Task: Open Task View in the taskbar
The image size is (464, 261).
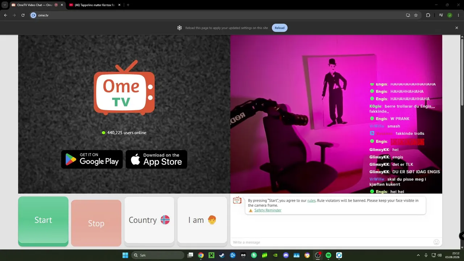Action: 190,255
